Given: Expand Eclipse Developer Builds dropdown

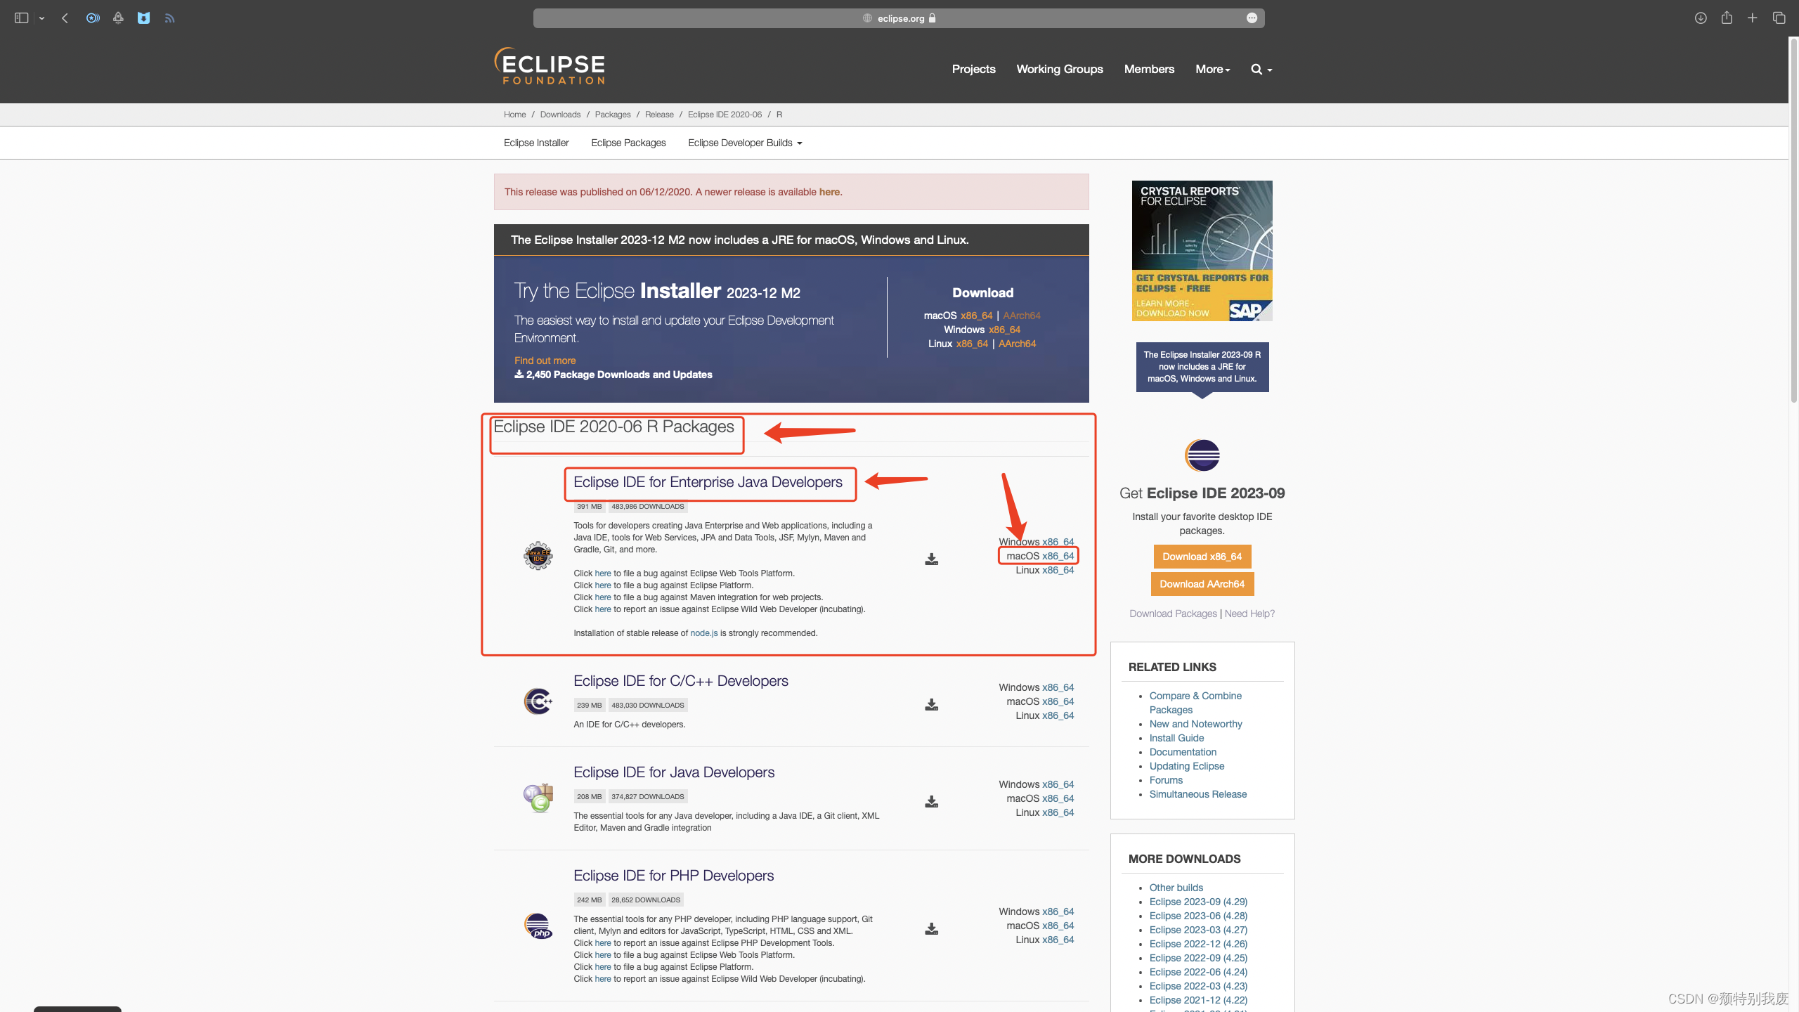Looking at the screenshot, I should pos(745,143).
